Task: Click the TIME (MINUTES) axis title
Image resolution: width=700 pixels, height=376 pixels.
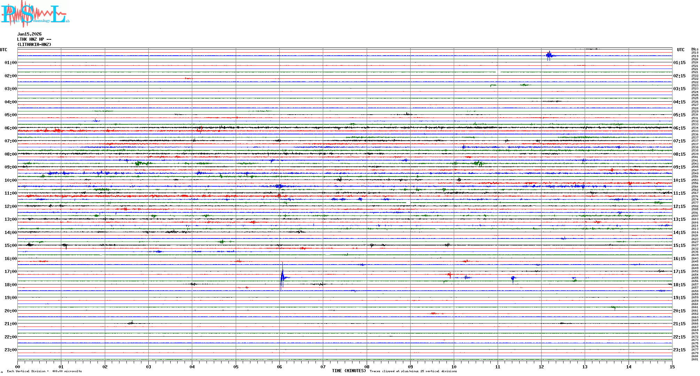Action: [x=349, y=371]
